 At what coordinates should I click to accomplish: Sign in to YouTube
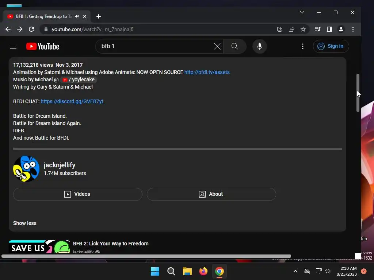(331, 46)
